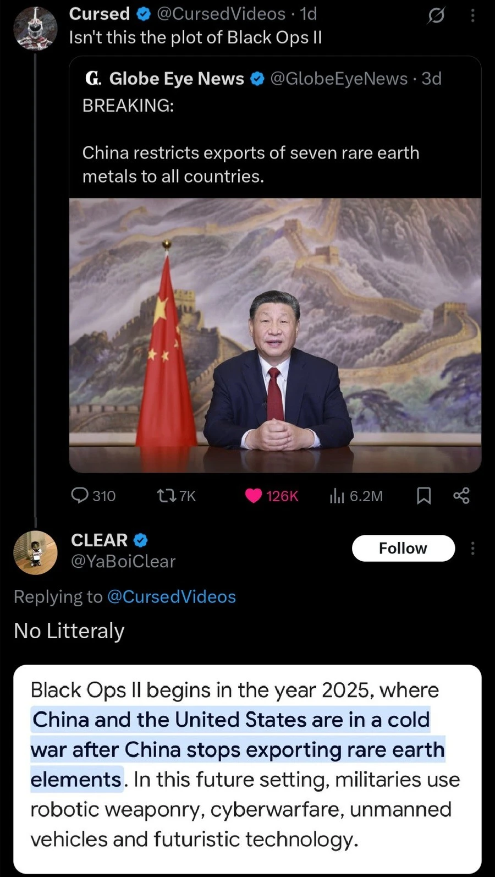
Task: Open three-dot menu beside Follow button
Action: (x=472, y=548)
